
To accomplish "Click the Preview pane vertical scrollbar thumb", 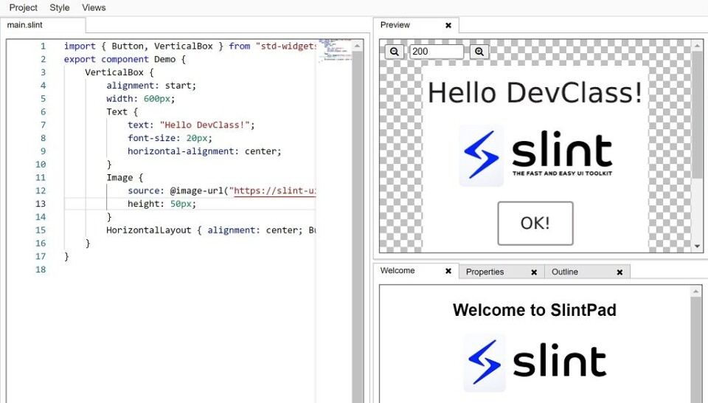I will pos(697,114).
